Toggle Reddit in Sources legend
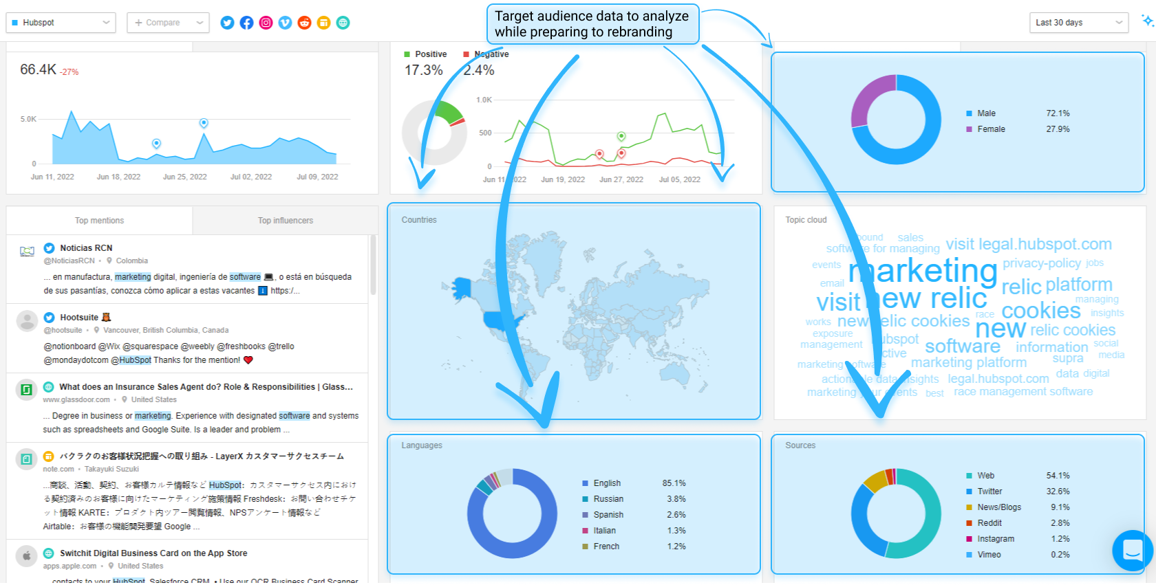This screenshot has width=1156, height=585. click(x=984, y=523)
